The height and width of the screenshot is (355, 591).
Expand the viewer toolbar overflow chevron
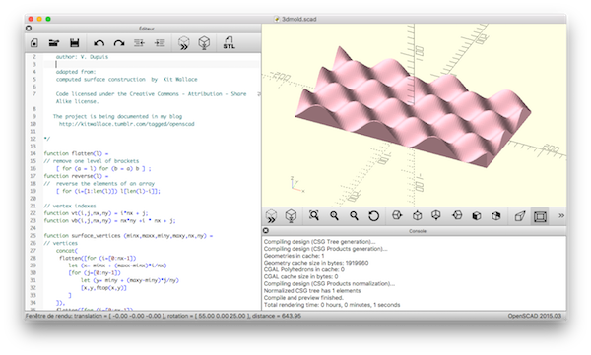561,215
